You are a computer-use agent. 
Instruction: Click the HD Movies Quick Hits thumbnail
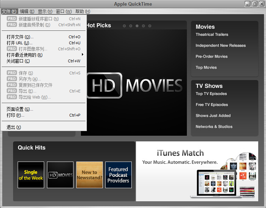[60, 175]
